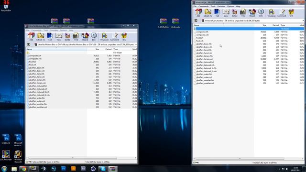The image size is (306, 172).
Task: Select gbuffers_textured_lit.vsh in Ultra No Motion Blur window
Action: [x=39, y=95]
